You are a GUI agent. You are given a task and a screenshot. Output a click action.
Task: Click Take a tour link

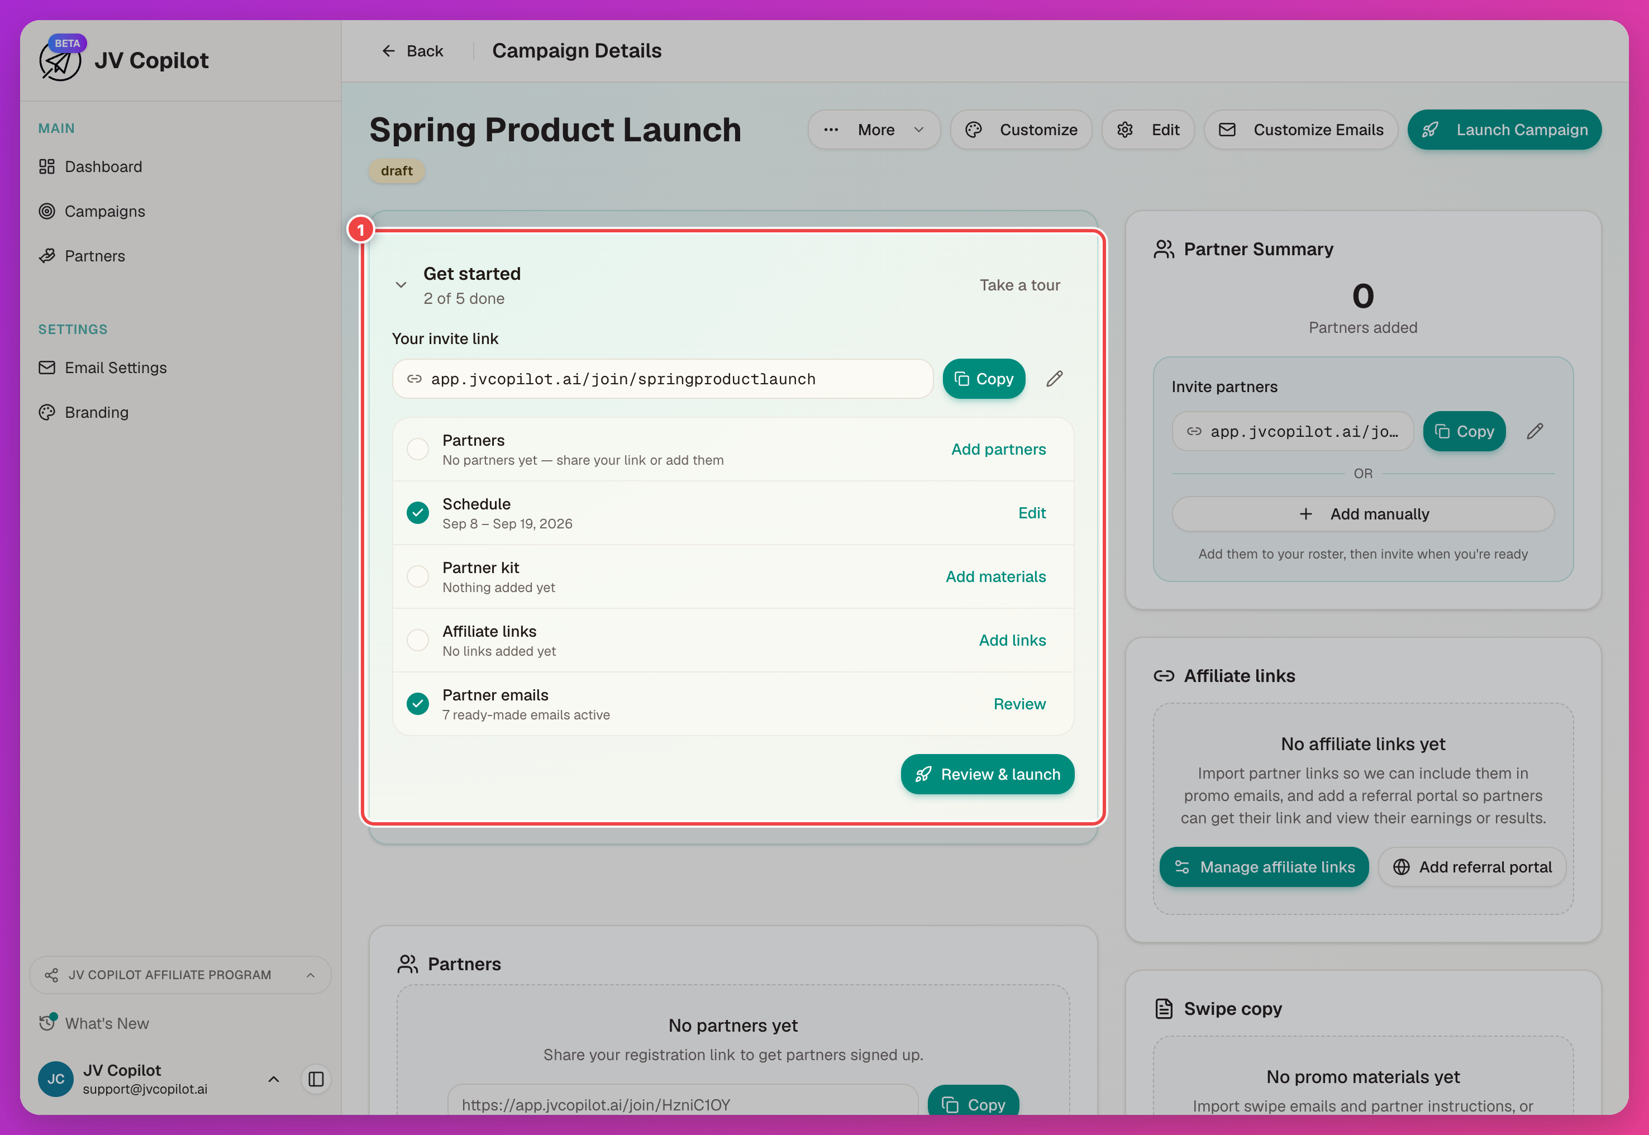[1019, 285]
